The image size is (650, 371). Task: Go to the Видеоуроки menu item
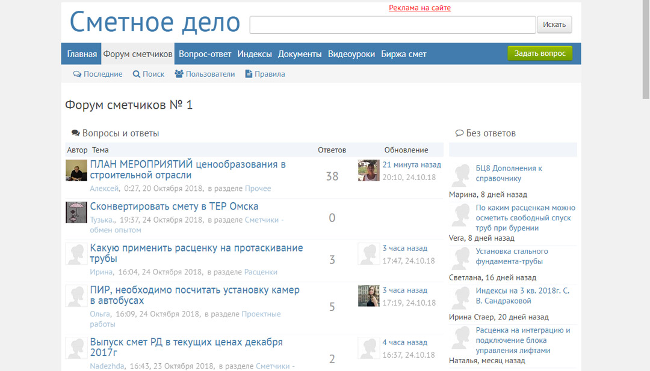click(x=351, y=54)
